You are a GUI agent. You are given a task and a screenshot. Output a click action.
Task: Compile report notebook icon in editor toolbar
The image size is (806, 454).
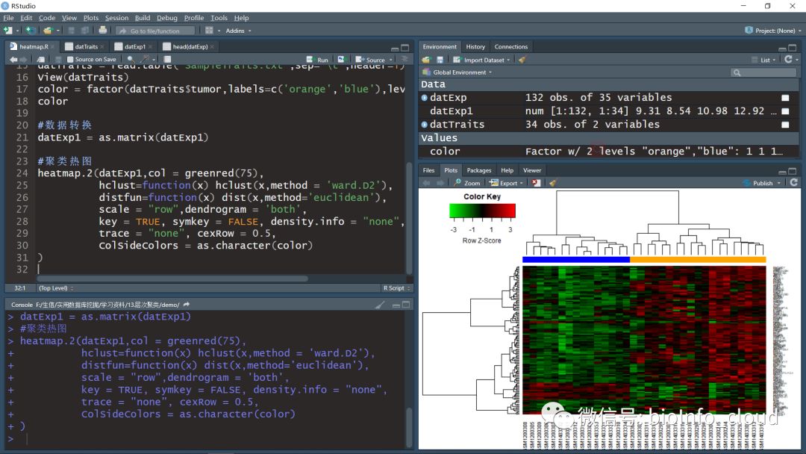coord(167,60)
